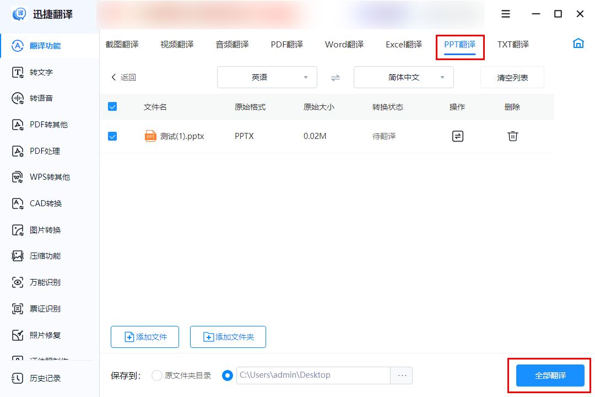Click the 全部翻译 button
This screenshot has width=595, height=397.
coord(550,375)
